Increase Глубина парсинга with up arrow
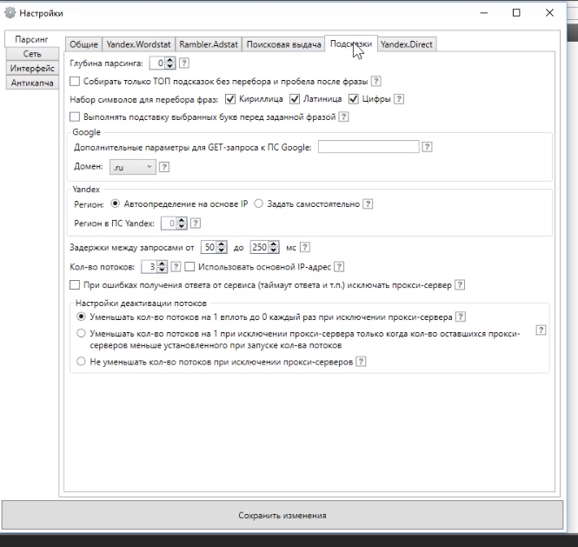 pyautogui.click(x=169, y=60)
